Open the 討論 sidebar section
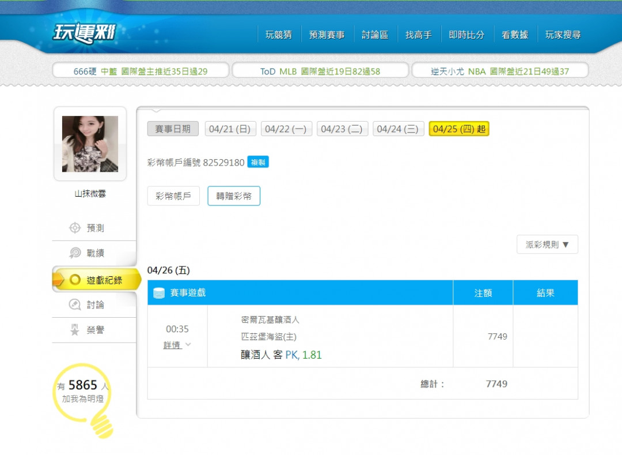 coord(94,305)
